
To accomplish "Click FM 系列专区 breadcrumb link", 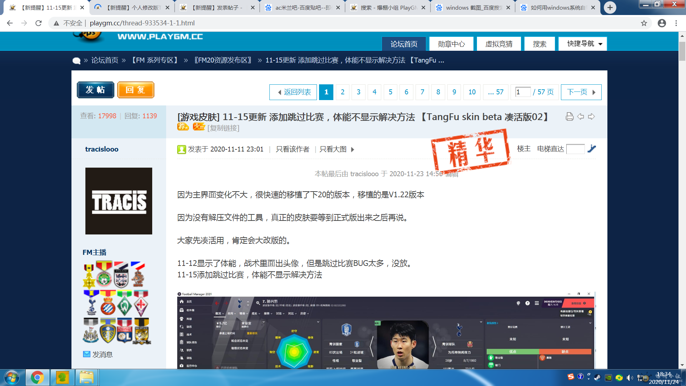I will point(155,60).
